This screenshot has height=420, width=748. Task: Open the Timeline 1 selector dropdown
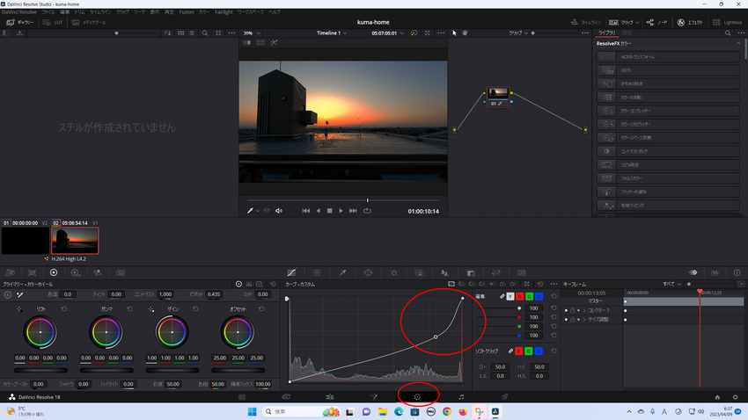[x=332, y=33]
